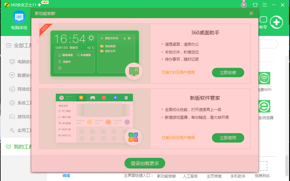
Task: Close the 新功能尝鲜 dialog
Action: [x=251, y=13]
